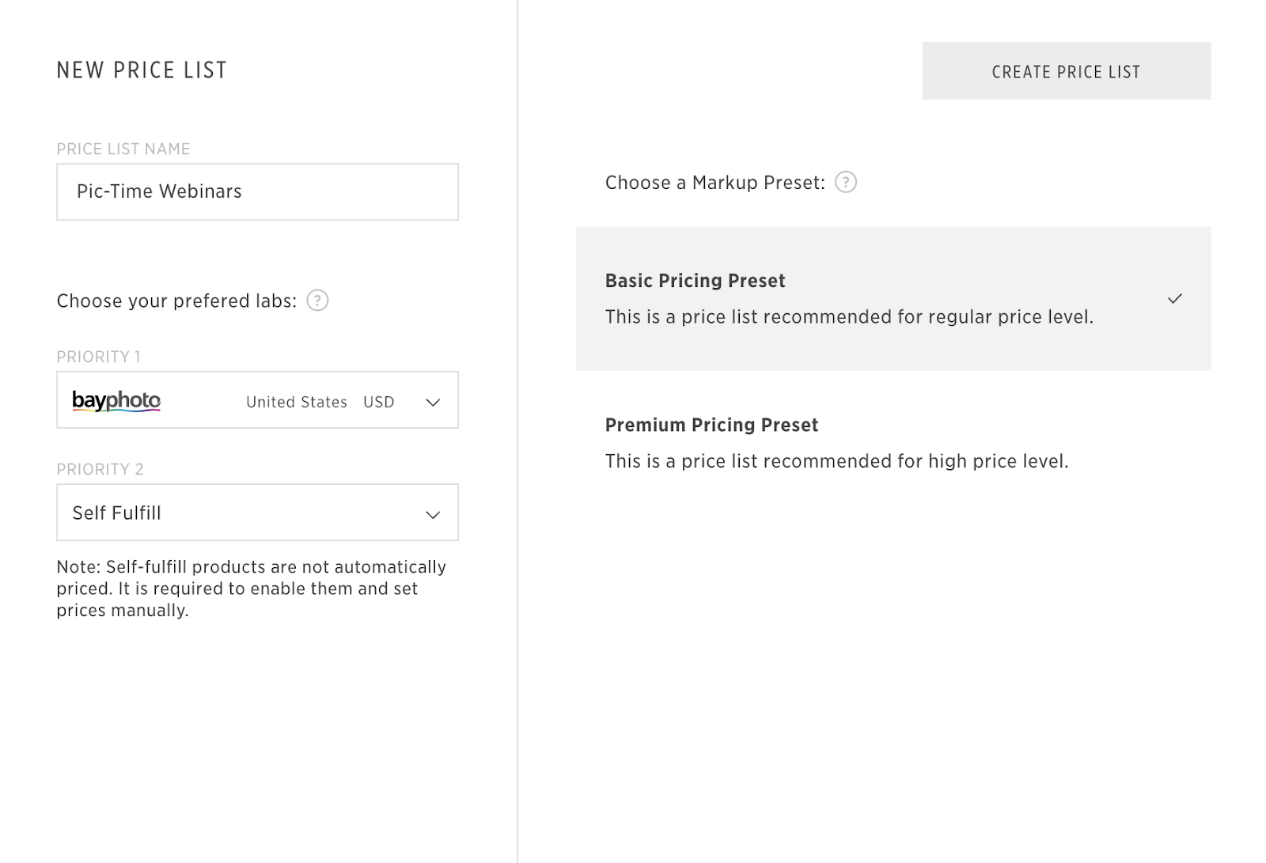Click the bayphoto lab logo

click(116, 401)
